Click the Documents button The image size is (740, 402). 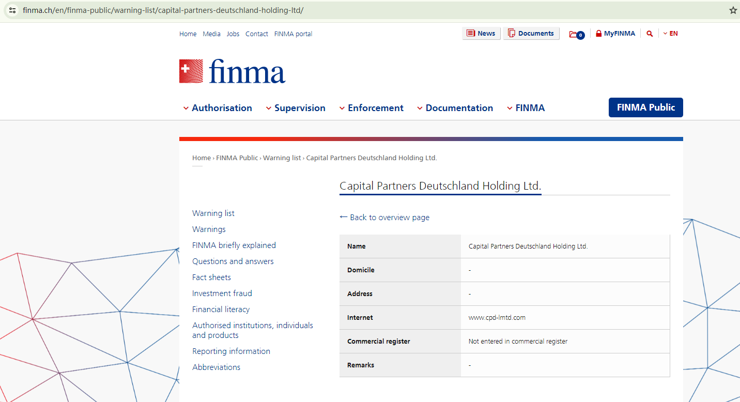(531, 34)
